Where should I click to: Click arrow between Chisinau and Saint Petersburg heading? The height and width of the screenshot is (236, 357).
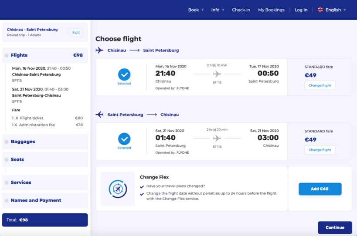pos(135,51)
